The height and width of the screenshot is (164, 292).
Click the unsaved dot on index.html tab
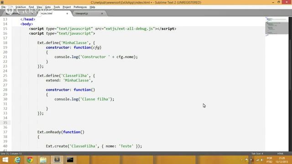(67, 13)
